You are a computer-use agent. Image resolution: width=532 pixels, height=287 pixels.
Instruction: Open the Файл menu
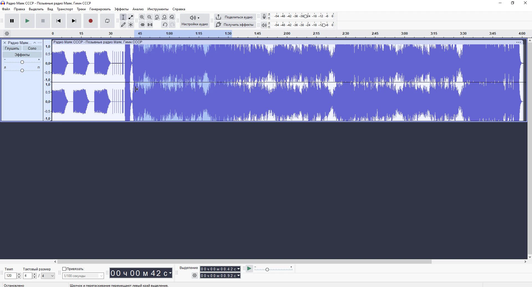coord(6,9)
